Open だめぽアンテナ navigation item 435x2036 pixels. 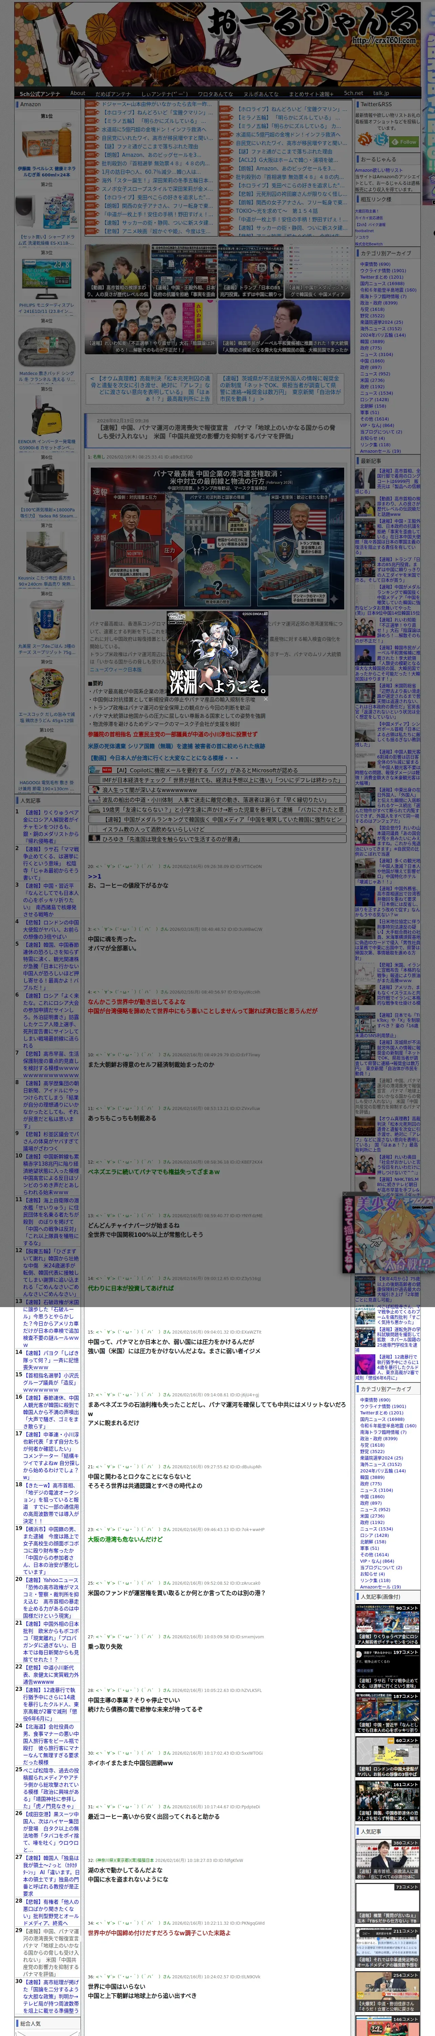click(112, 93)
